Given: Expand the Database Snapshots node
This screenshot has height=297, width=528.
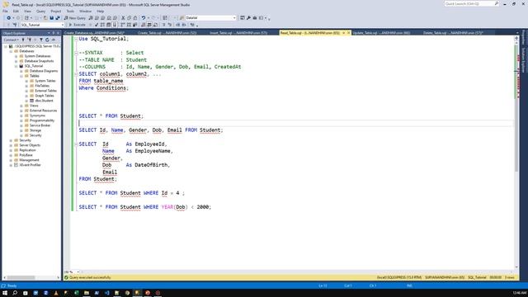Looking at the screenshot, I should coord(16,61).
